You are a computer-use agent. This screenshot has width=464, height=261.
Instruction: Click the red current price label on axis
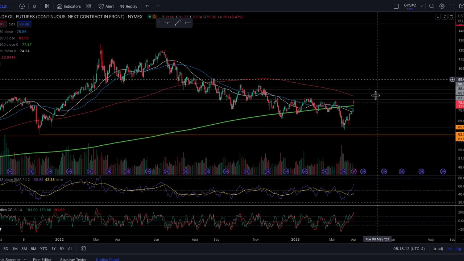(460, 104)
